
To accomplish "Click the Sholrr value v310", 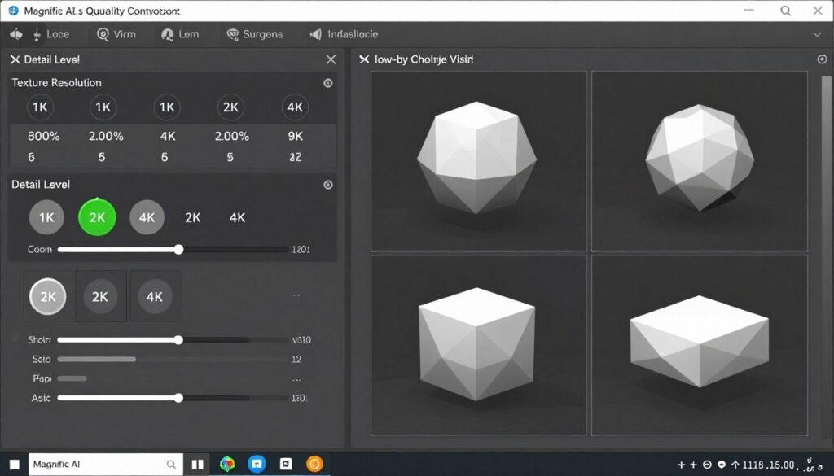I will coord(301,340).
